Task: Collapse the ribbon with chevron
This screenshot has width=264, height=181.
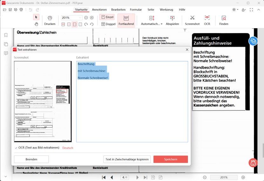Action: tap(259, 10)
